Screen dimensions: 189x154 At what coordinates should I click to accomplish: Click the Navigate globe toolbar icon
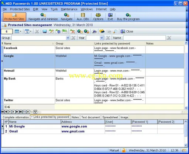(x=66, y=17)
